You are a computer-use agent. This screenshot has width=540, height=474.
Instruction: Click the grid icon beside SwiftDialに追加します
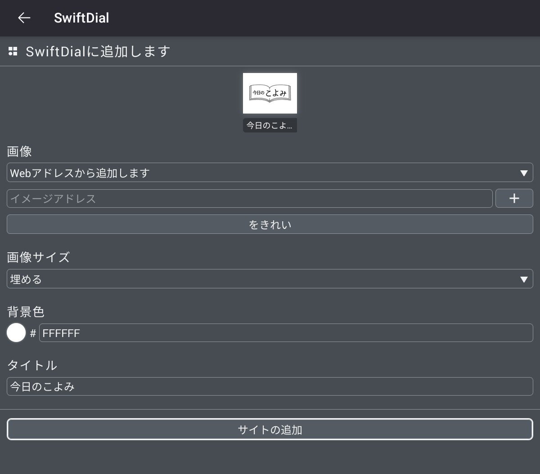[13, 51]
